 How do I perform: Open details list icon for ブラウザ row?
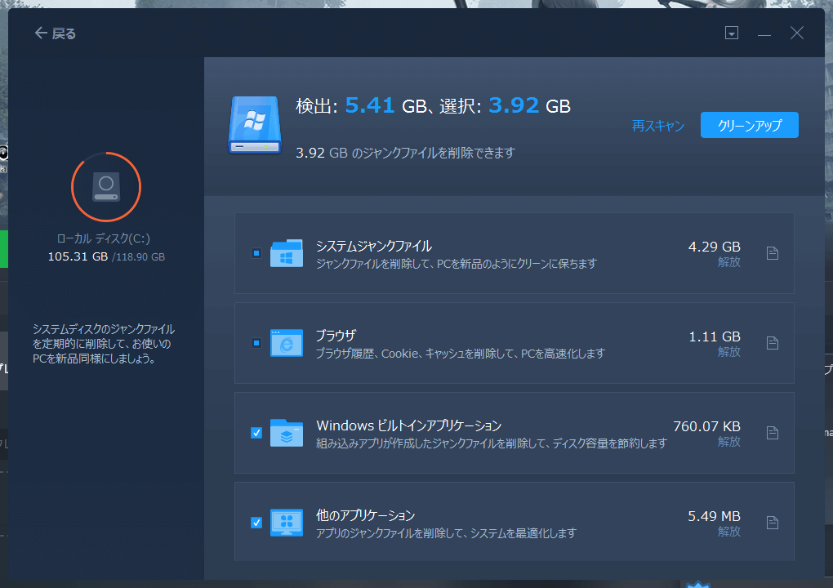pos(773,343)
